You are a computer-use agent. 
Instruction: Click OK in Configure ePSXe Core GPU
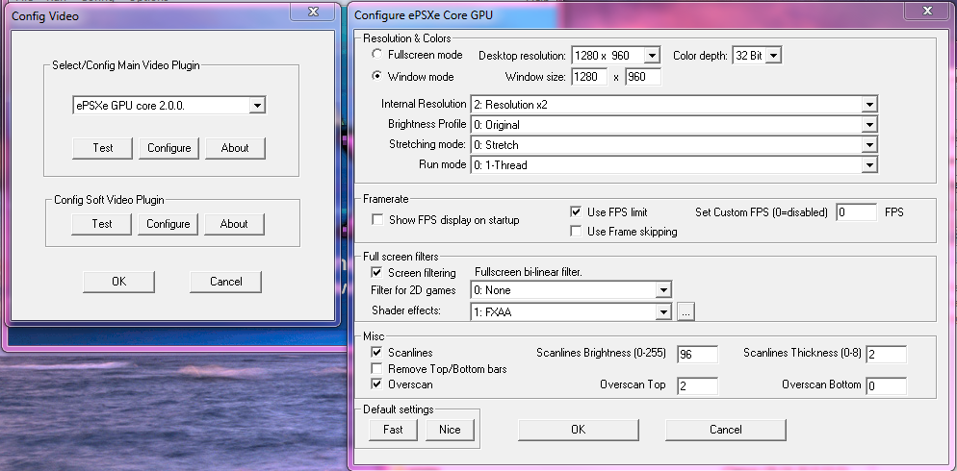578,430
